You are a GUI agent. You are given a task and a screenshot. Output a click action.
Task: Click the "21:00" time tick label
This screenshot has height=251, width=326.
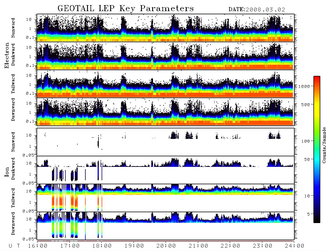tap(198, 246)
